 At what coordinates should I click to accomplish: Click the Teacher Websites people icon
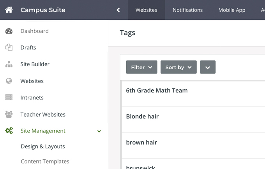pyautogui.click(x=9, y=115)
